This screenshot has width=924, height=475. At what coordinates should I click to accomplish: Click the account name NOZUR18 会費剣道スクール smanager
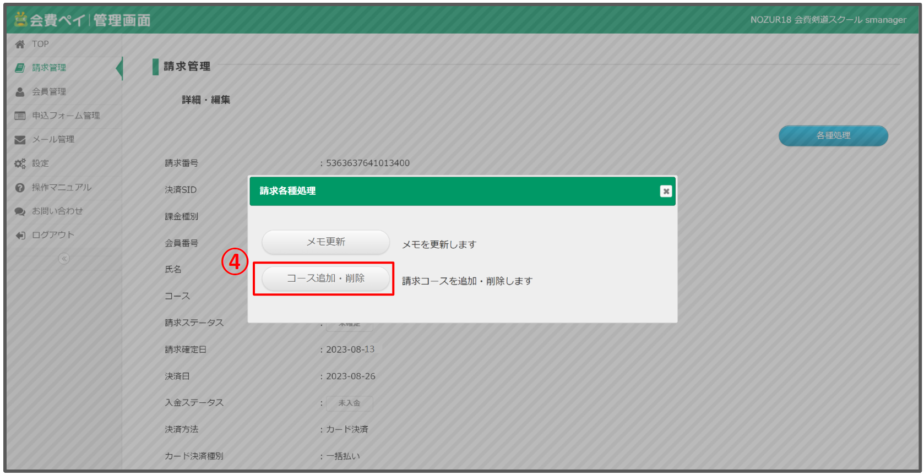tap(828, 20)
